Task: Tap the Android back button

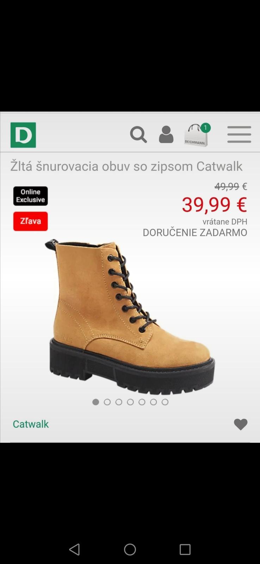Action: [74, 550]
